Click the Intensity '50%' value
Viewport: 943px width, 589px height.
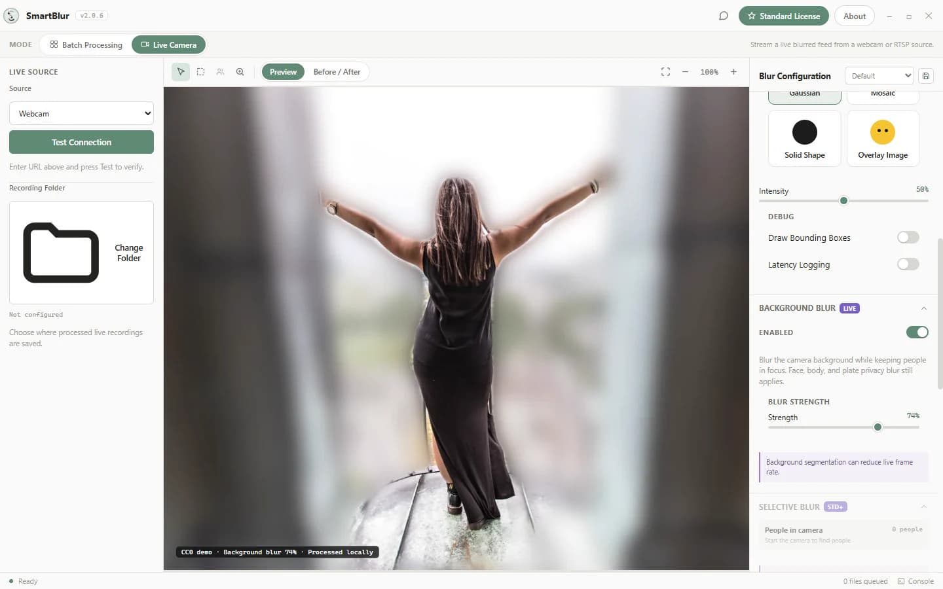pos(922,190)
